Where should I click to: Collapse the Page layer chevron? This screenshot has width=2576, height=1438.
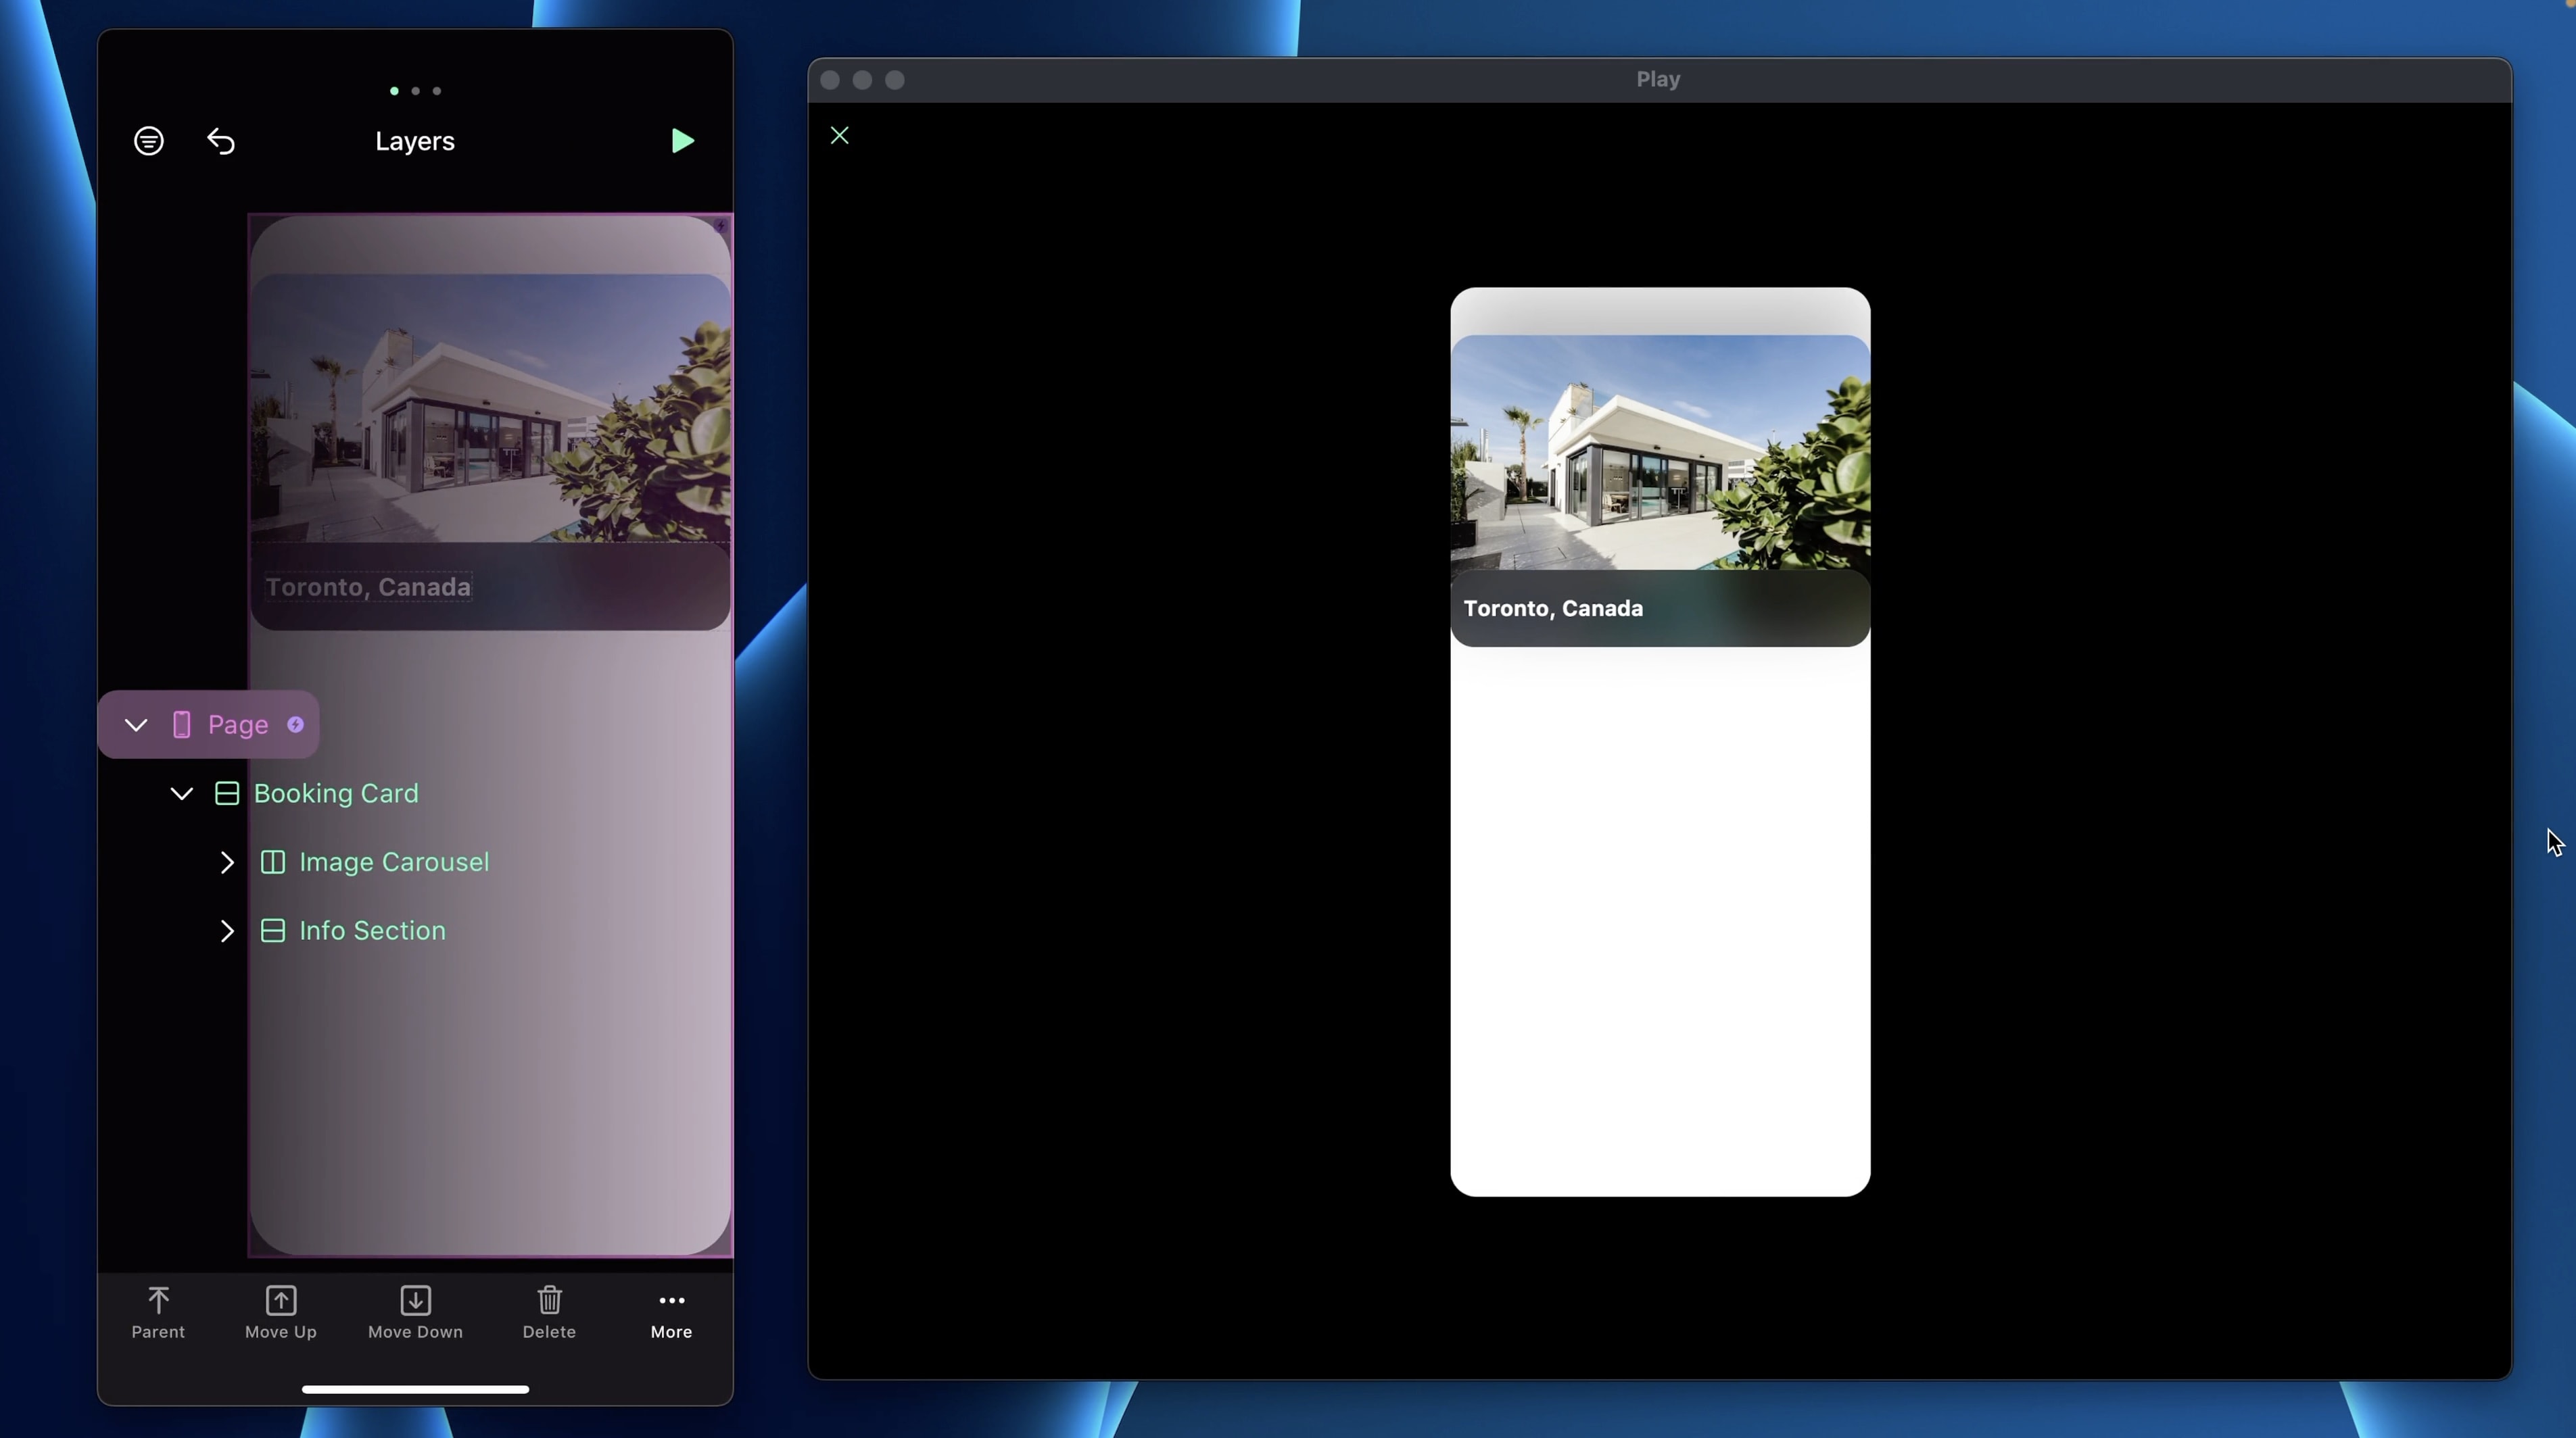coord(136,726)
